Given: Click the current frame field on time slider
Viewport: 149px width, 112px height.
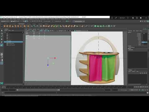Looking at the screenshot, I should coord(4,87).
